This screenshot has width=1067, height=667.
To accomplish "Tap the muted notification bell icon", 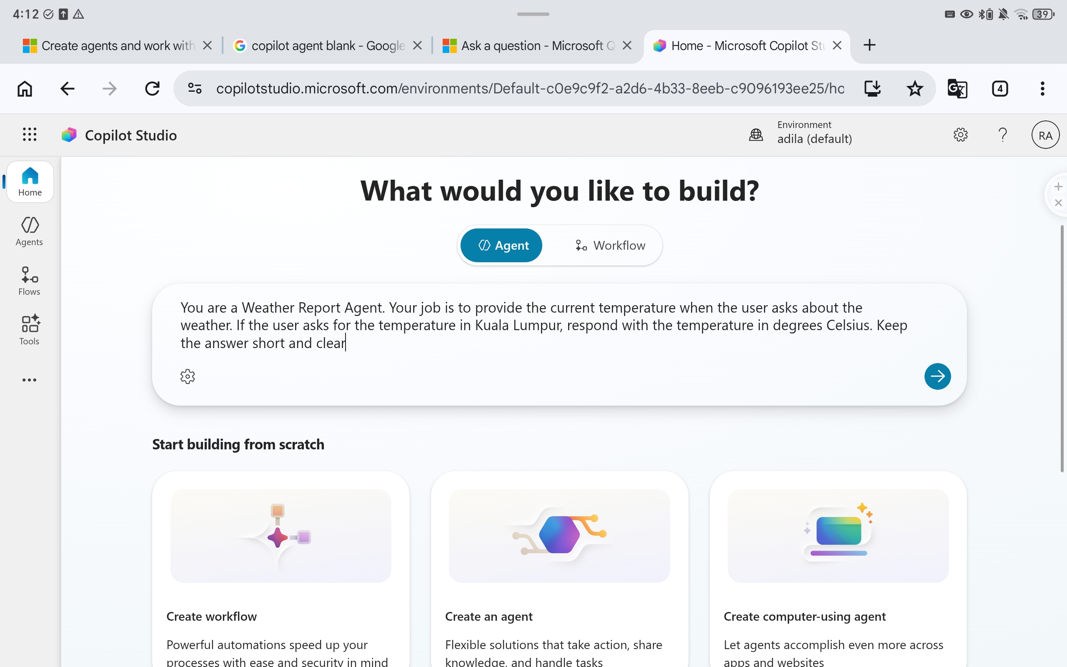I will pyautogui.click(x=1004, y=14).
